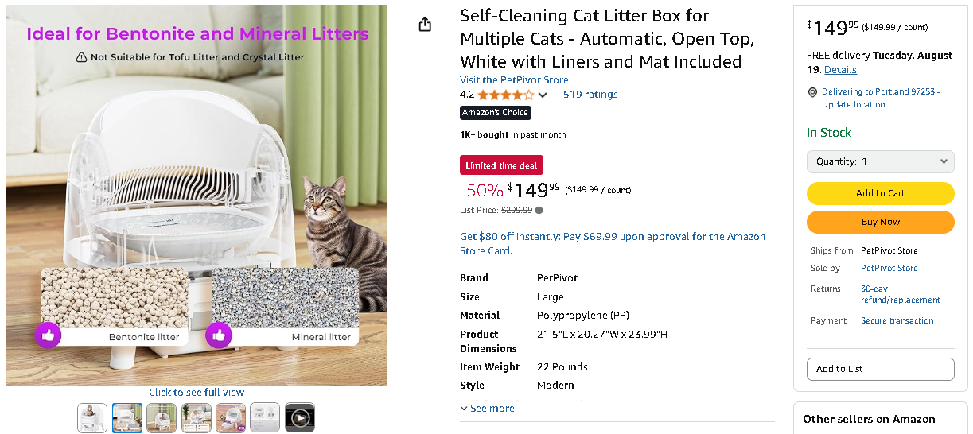Click the Limited time deal badge
Viewport: 973px width, 434px height.
(501, 165)
